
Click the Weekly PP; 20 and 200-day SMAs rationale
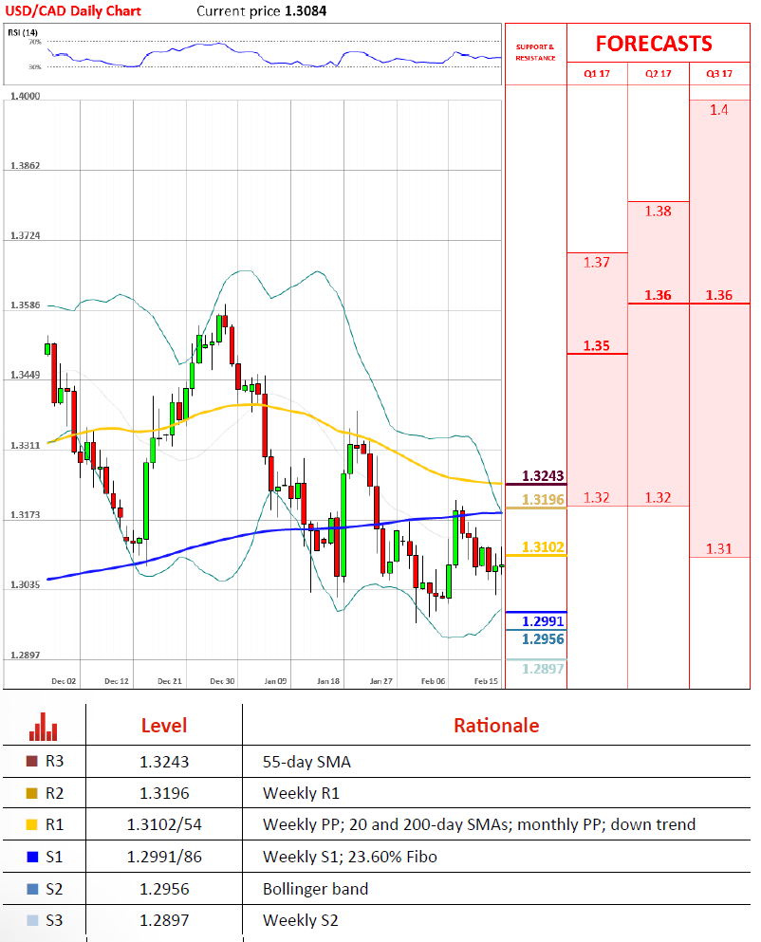point(479,825)
